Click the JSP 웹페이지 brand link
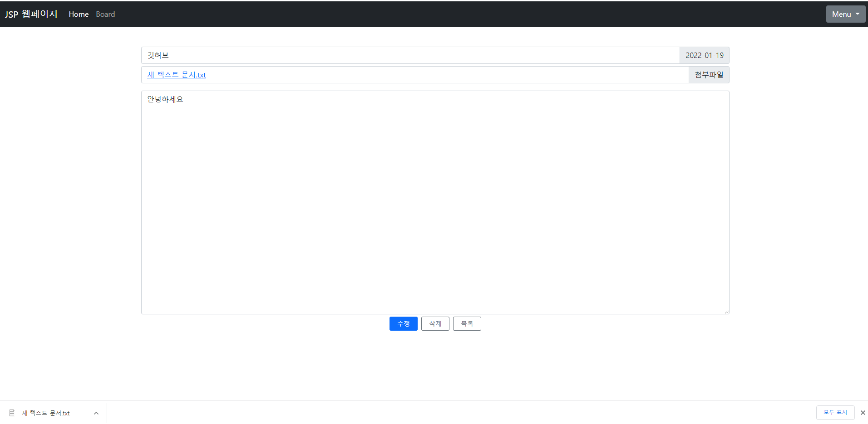Screen dimensions: 868x424 pos(30,14)
